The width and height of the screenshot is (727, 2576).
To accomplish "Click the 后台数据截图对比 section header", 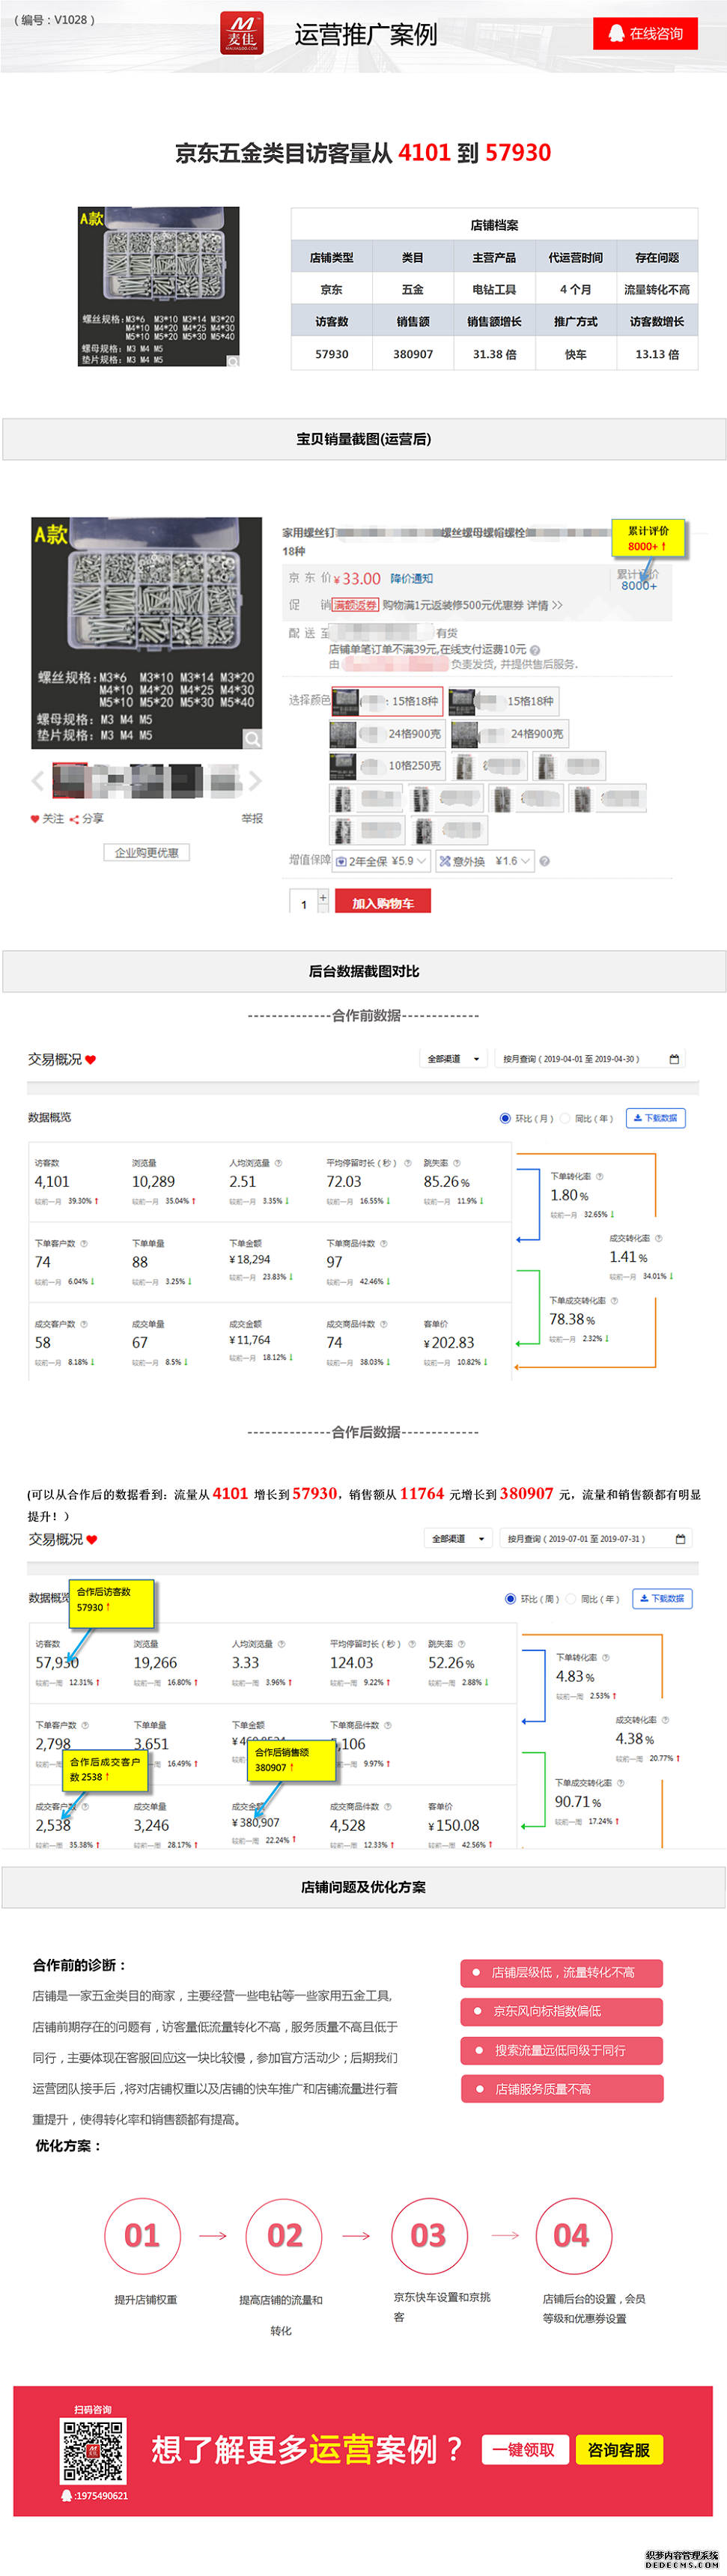I will pos(364,971).
